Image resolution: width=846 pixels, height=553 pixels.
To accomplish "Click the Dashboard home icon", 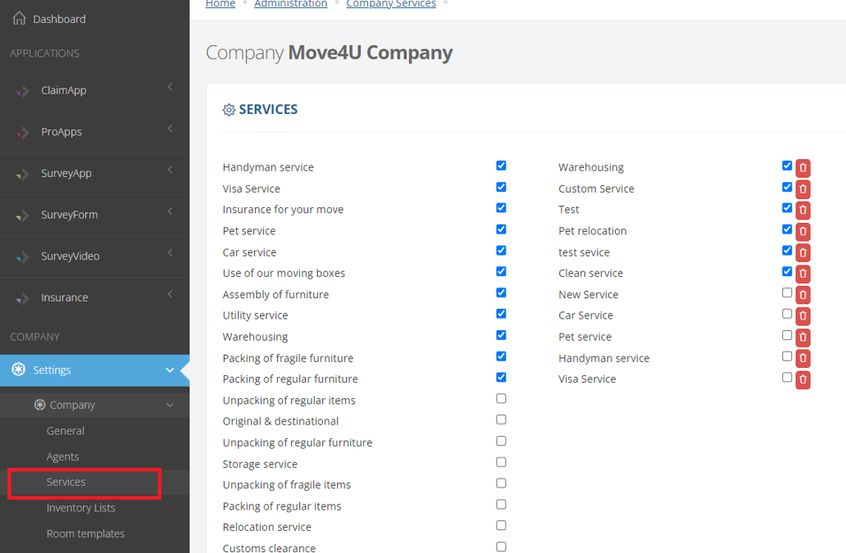I will tap(18, 18).
